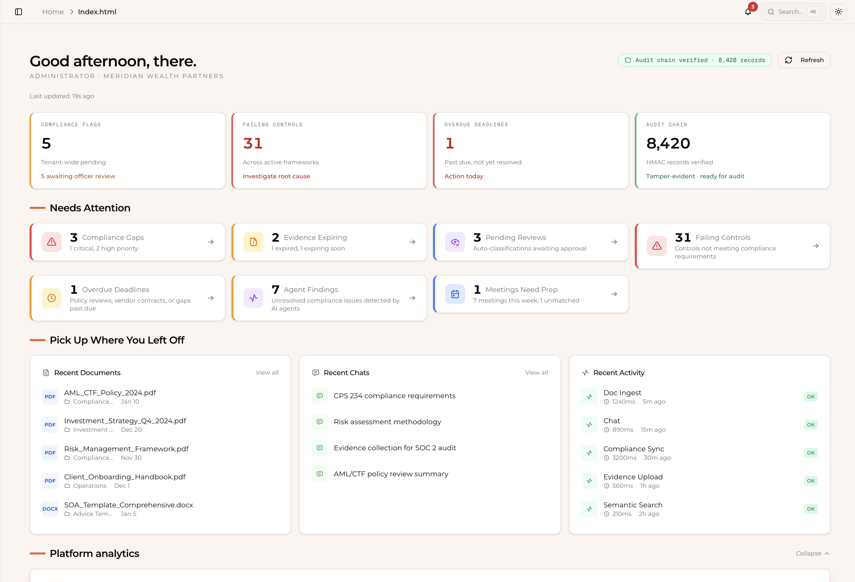Open Client_Onboarding_Handbook.pdf
This screenshot has width=855, height=582.
pyautogui.click(x=160, y=481)
